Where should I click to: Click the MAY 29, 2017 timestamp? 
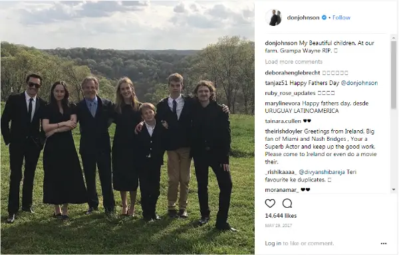279,226
